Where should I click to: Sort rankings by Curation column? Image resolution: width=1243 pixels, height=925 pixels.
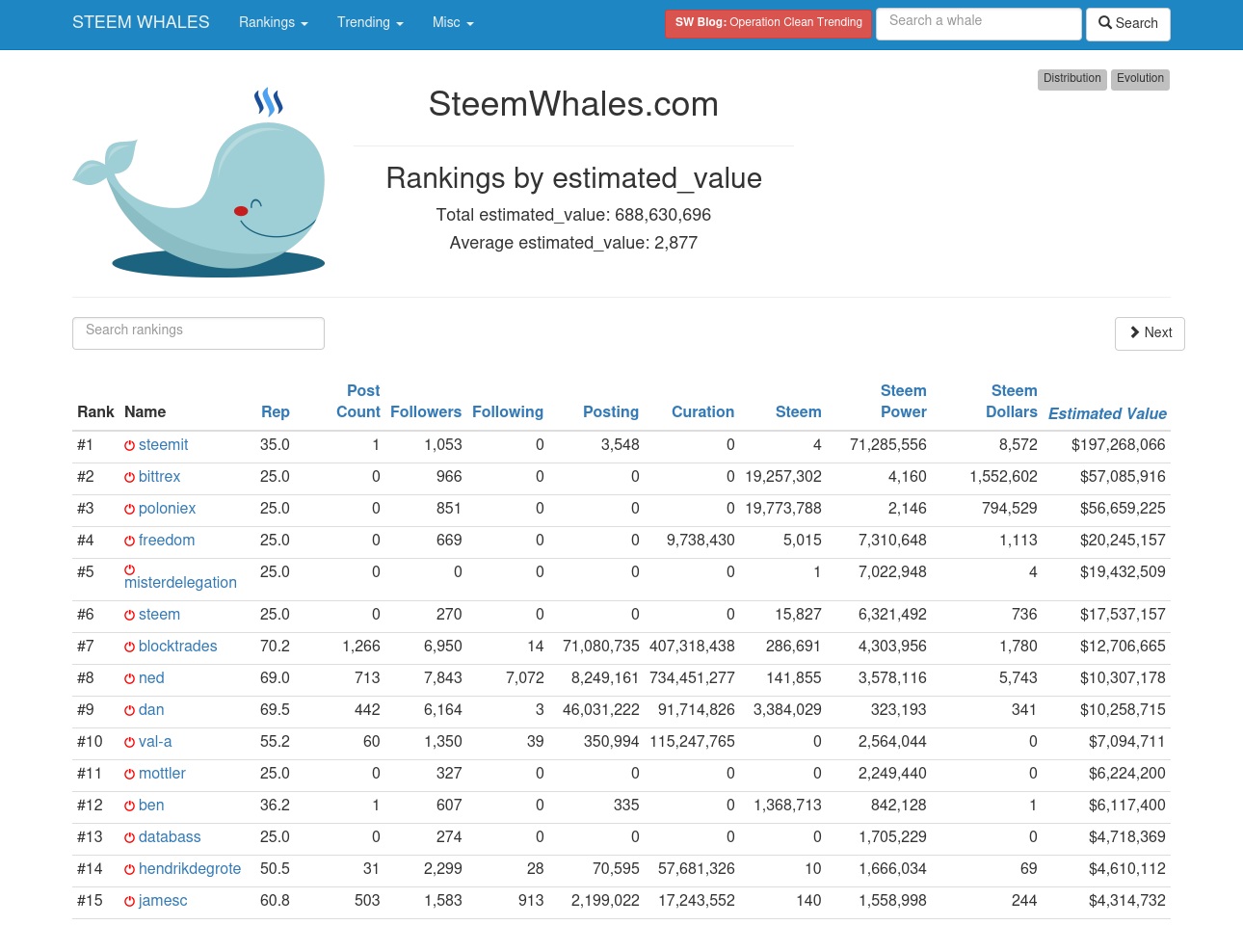[702, 411]
